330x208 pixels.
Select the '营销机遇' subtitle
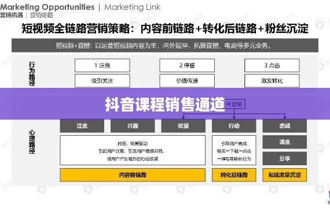coord(12,15)
